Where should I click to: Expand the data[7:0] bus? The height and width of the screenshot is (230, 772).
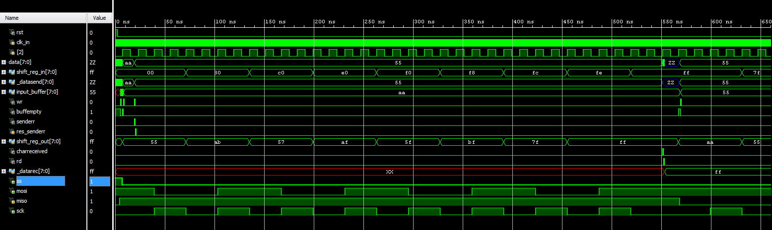point(4,62)
